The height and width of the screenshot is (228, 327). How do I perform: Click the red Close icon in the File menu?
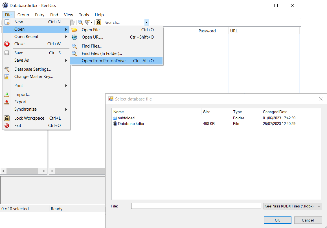point(7,44)
